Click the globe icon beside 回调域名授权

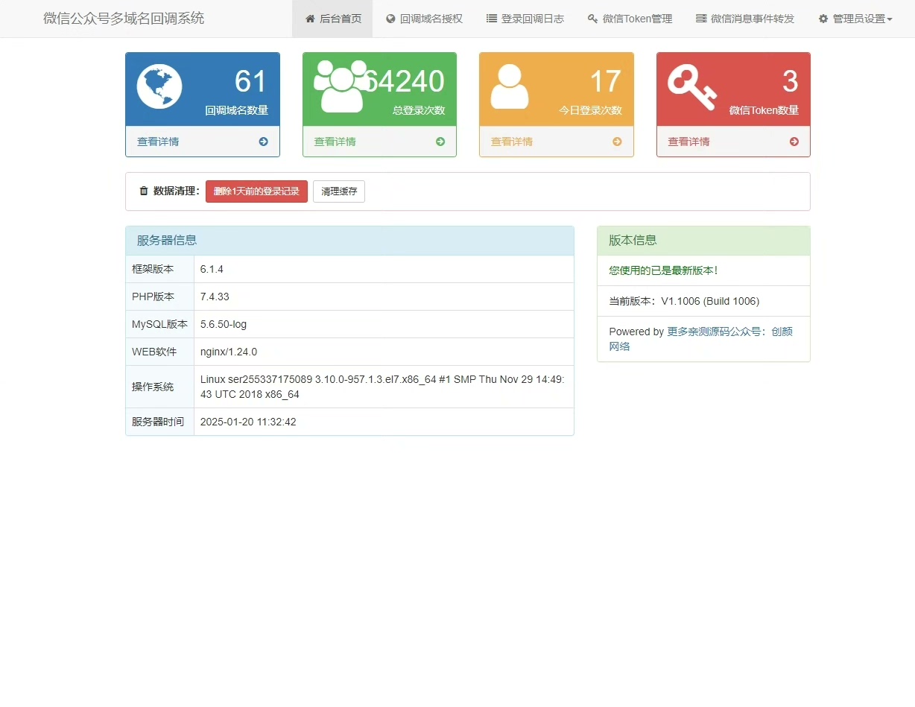(x=390, y=19)
